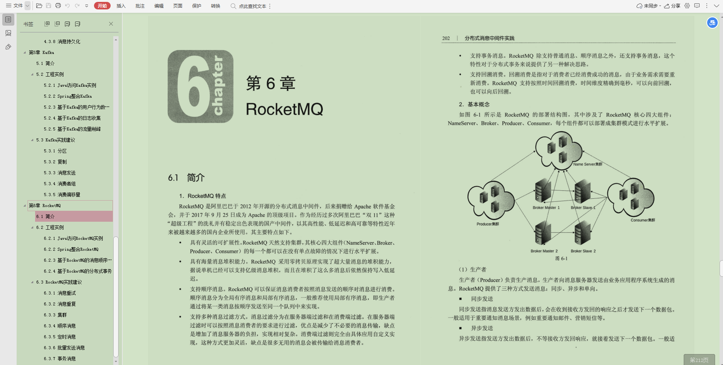The width and height of the screenshot is (723, 365).
Task: Click the vertical dots beside the search field
Action: [x=270, y=6]
